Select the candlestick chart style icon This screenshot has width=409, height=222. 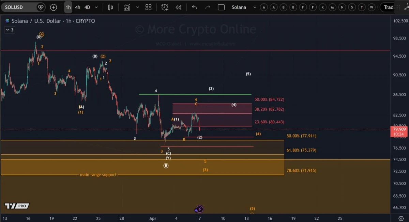pyautogui.click(x=110, y=7)
